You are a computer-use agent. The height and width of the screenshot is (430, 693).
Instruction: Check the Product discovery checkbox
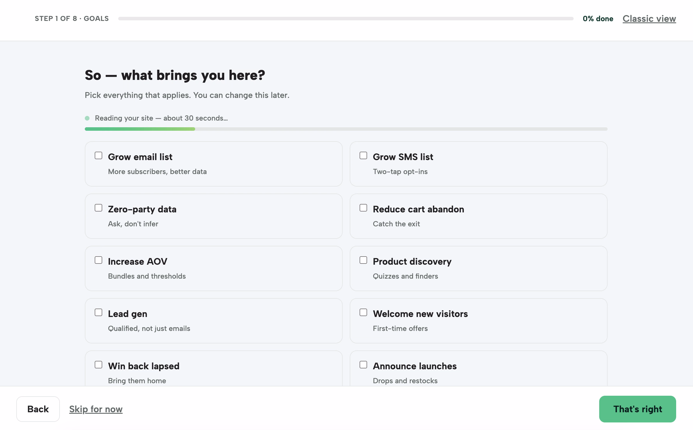pos(363,260)
